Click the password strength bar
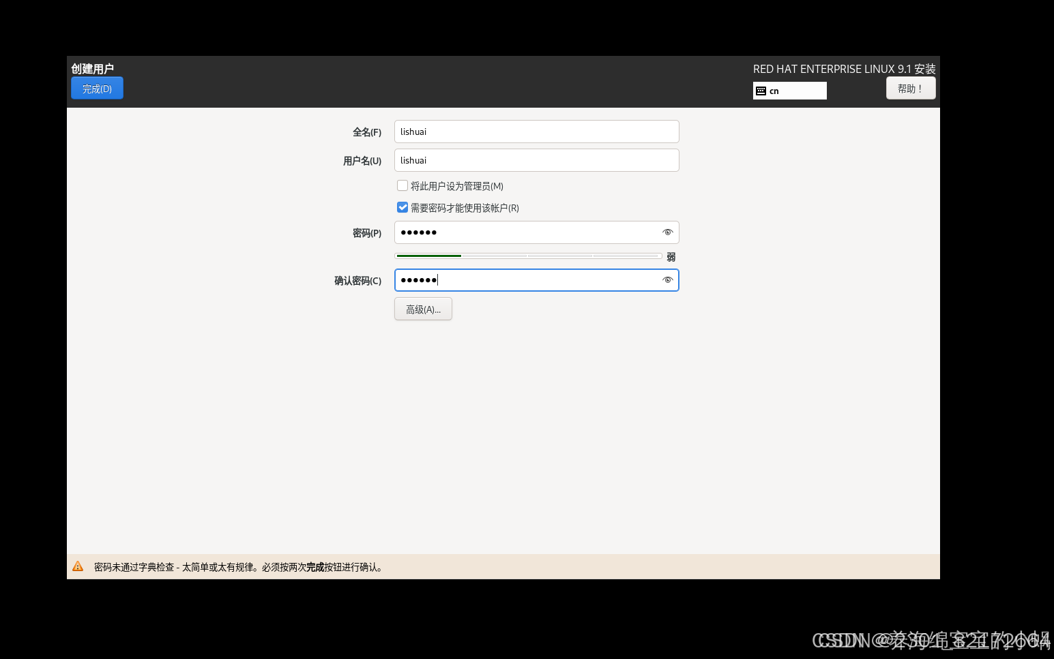This screenshot has height=659, width=1054. click(x=528, y=256)
